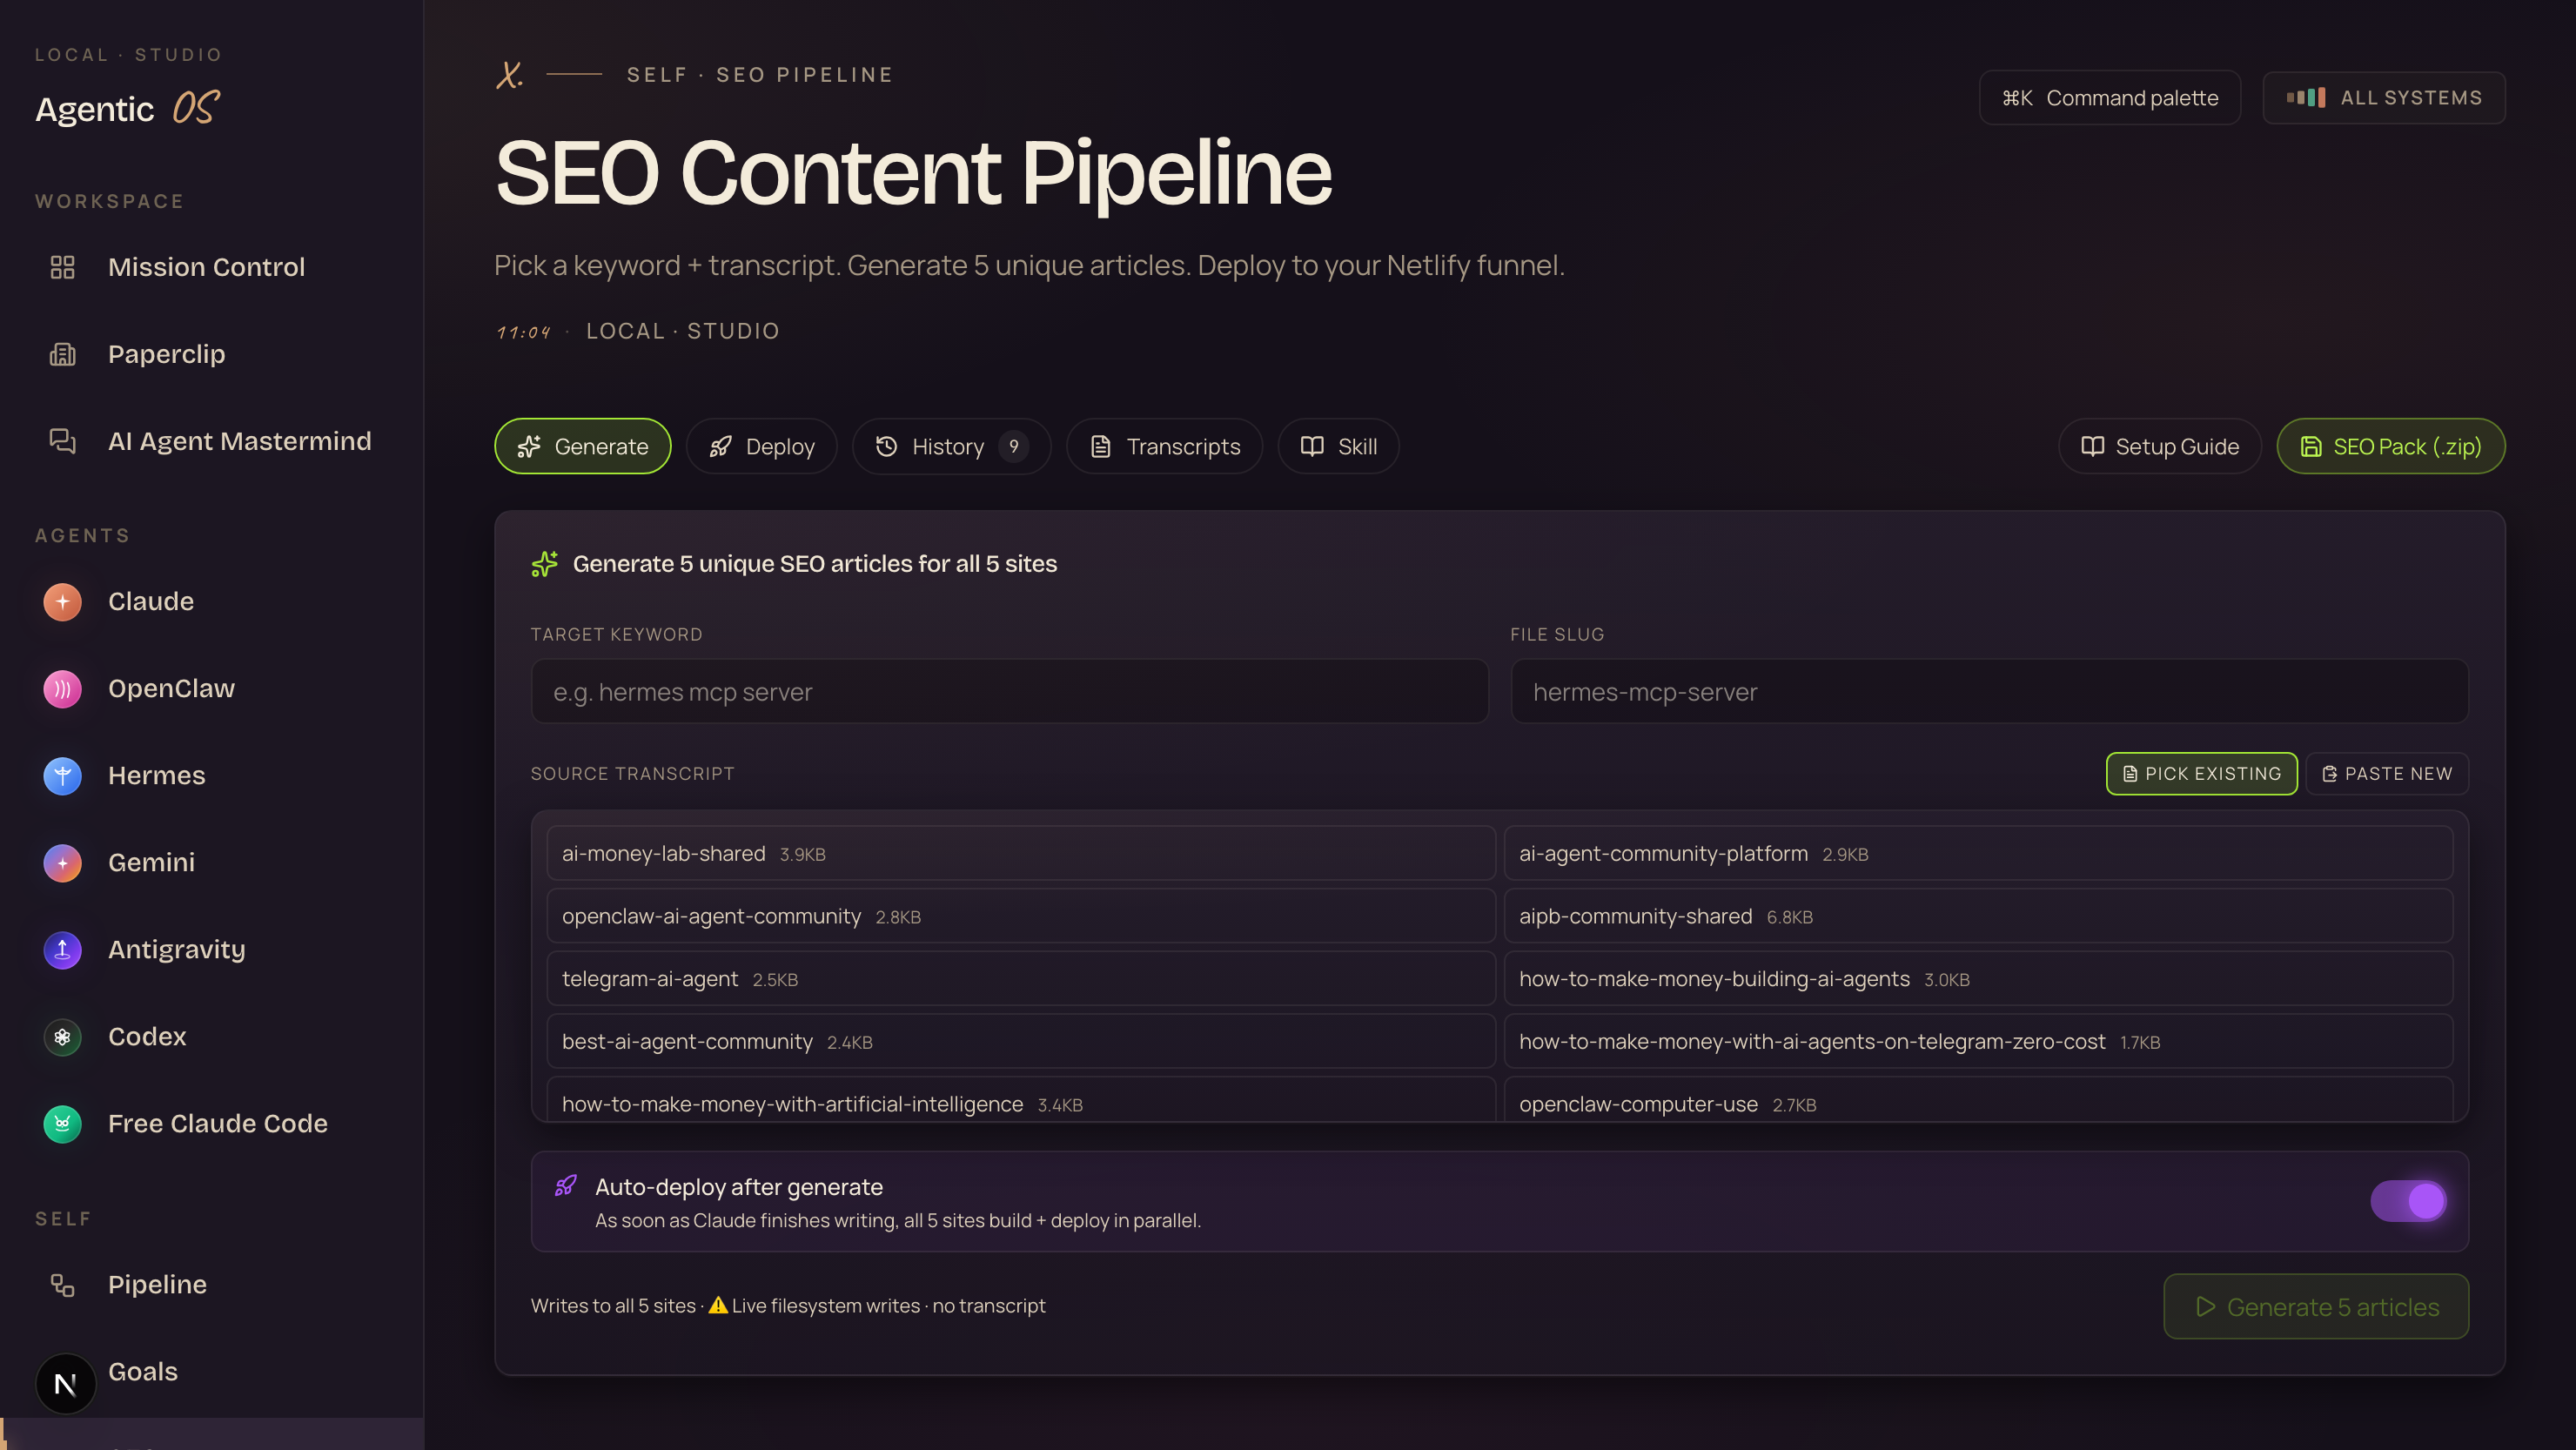Open the Goals sidebar item
Screen dimensions: 2576x1450
tap(211, 1372)
